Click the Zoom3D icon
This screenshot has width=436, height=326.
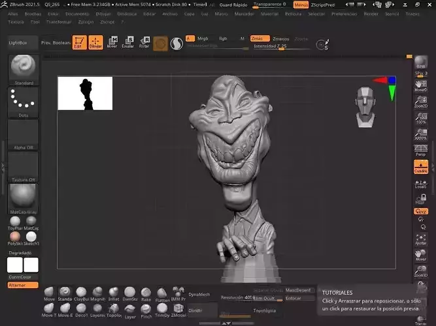421,272
